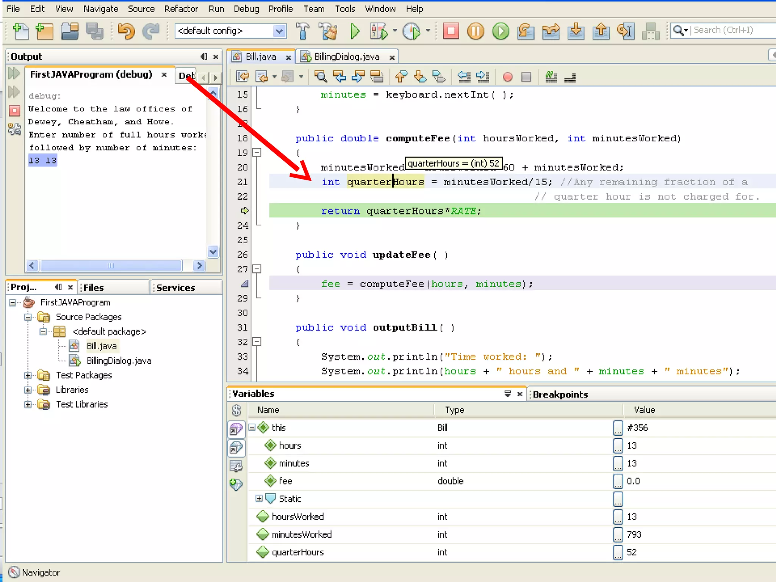Switch to the BillingDialog.java tab

pos(346,57)
